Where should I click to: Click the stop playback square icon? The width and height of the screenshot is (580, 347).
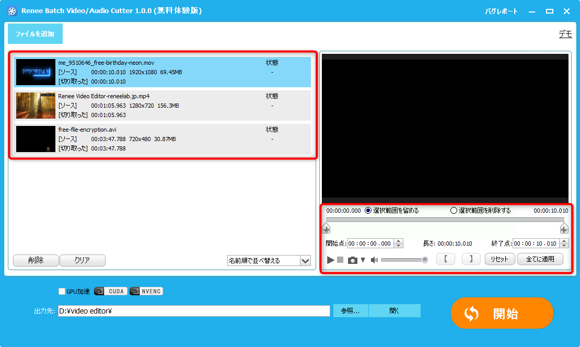tap(340, 260)
